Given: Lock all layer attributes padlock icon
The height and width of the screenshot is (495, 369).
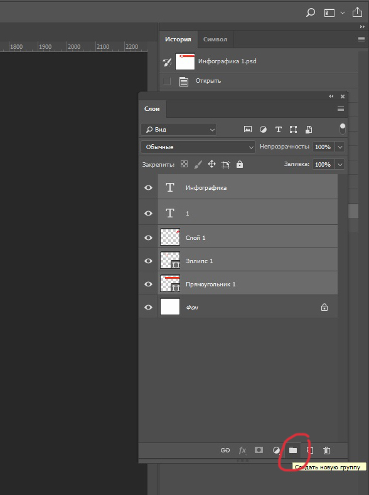Looking at the screenshot, I should pyautogui.click(x=240, y=164).
